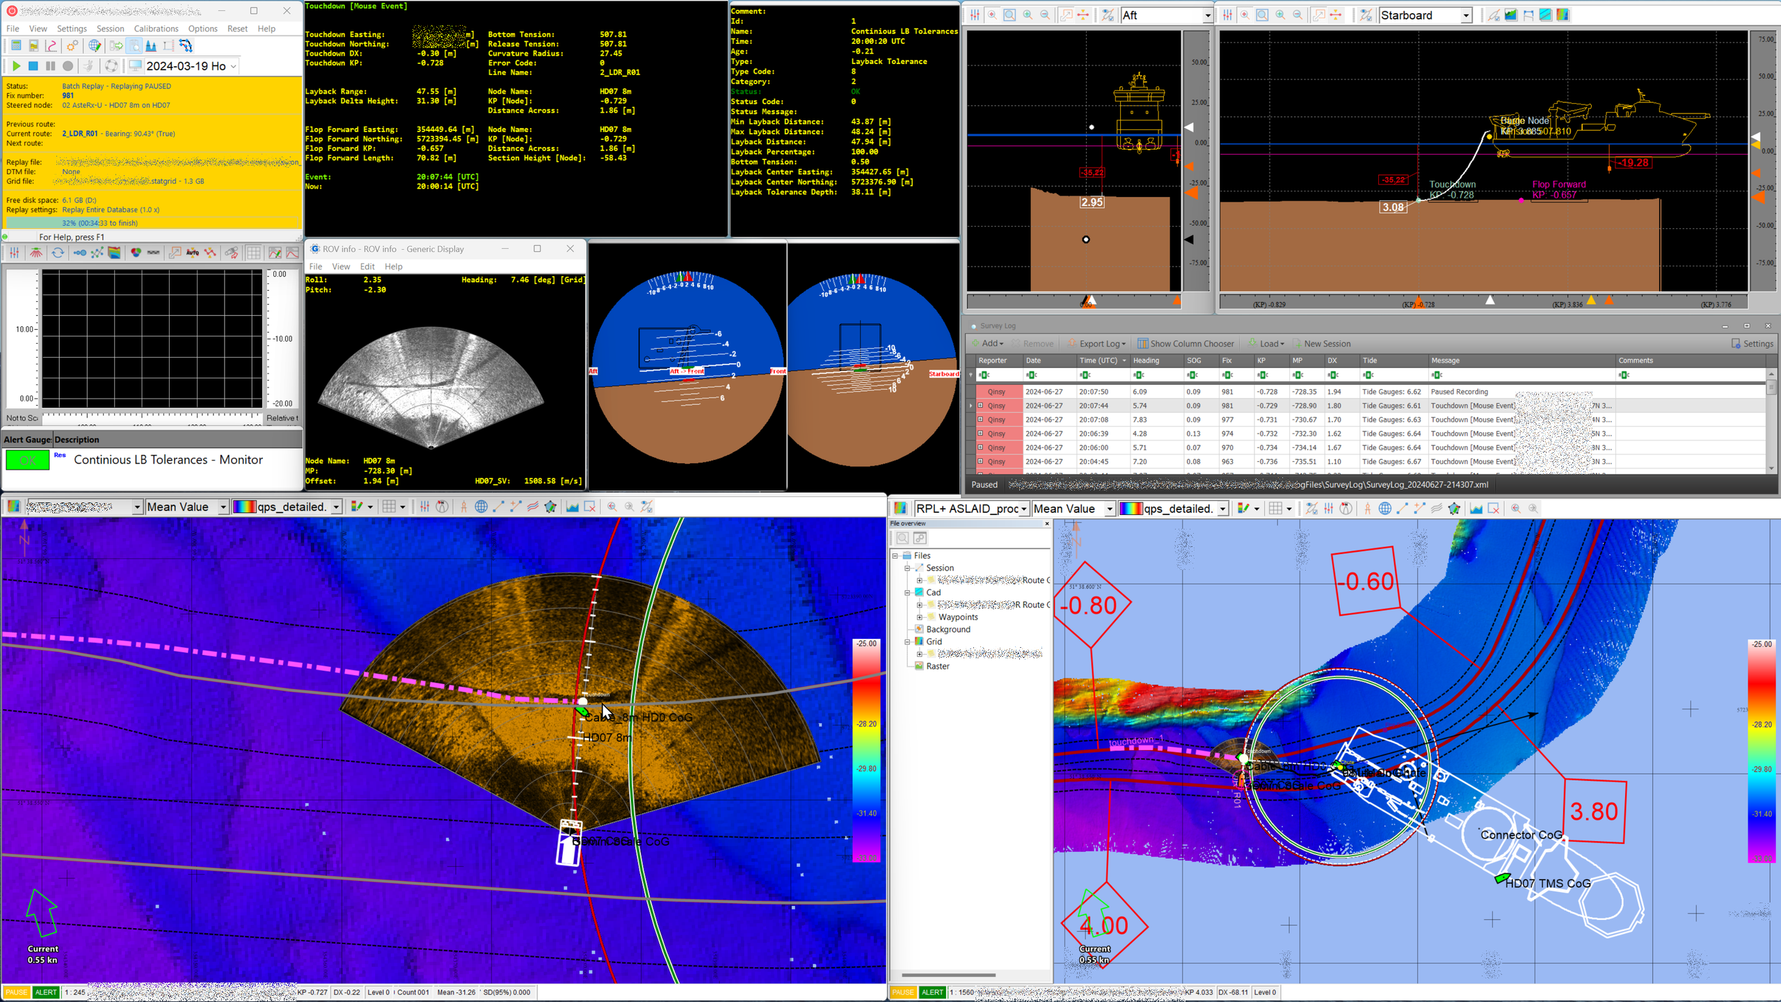Click the qps_detailed color map swatch, left map
This screenshot has height=1002, width=1781.
pos(244,507)
